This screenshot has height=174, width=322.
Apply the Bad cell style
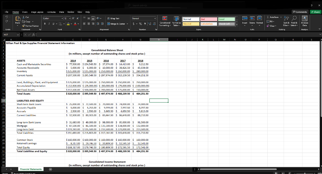(209, 19)
